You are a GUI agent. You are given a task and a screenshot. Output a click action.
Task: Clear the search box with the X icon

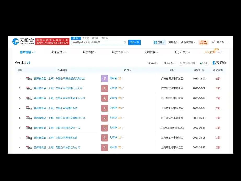(125, 42)
